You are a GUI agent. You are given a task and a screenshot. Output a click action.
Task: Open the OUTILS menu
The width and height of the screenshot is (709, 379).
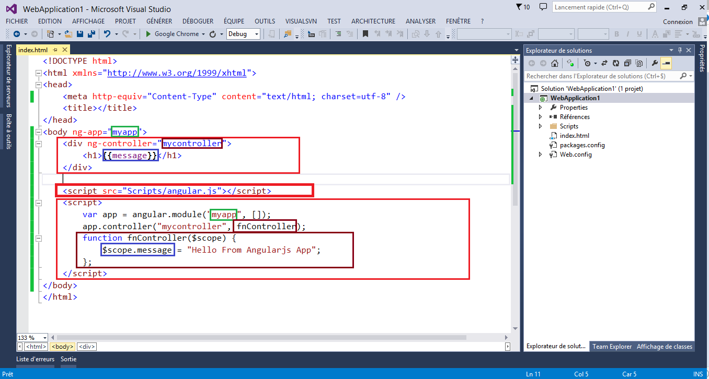point(265,21)
